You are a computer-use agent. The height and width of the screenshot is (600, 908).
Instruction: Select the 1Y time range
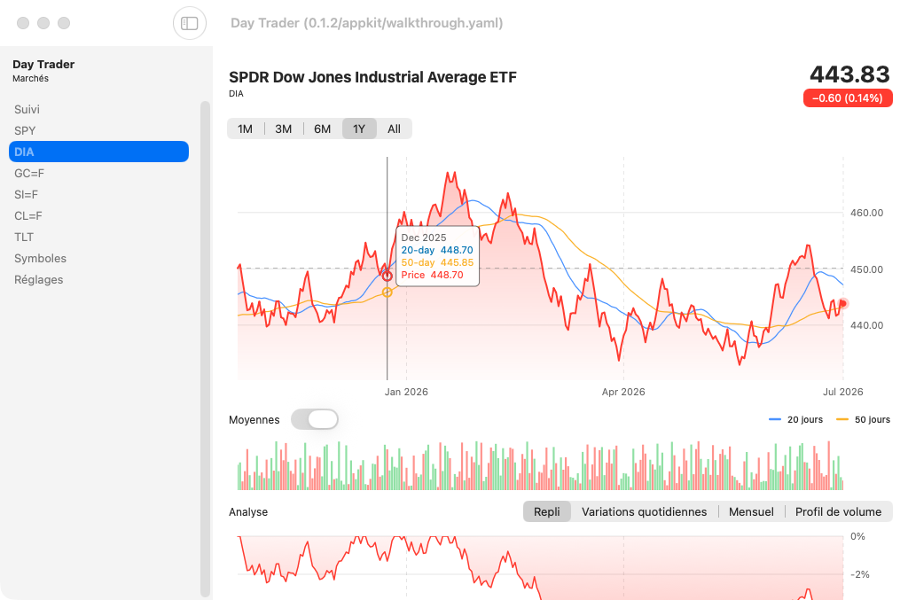coord(359,129)
